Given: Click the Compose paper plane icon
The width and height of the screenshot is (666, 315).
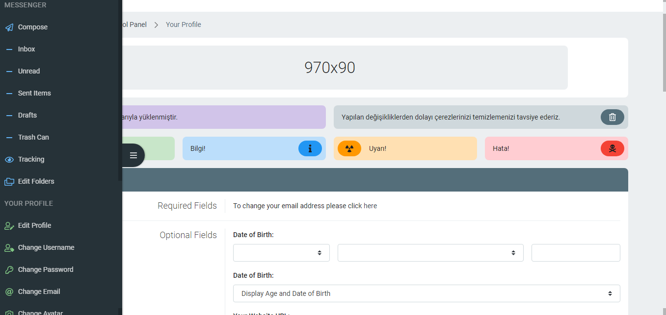Looking at the screenshot, I should [9, 27].
